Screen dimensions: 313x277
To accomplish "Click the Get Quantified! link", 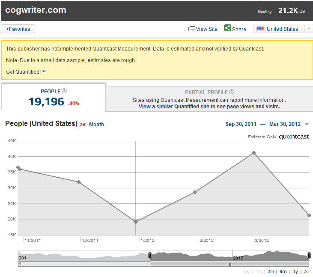I will (26, 71).
